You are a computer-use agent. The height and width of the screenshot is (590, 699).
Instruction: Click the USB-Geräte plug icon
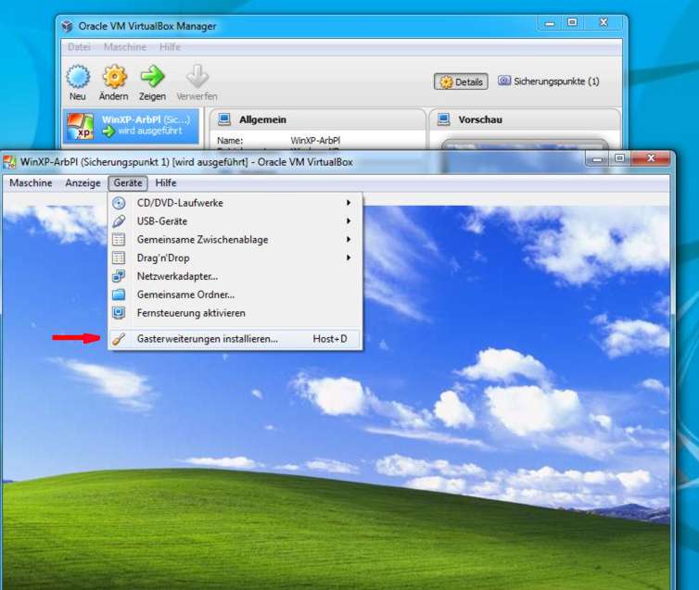point(119,221)
